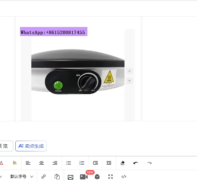Open the dropdown arrow left of 默认字号

click(1, 177)
